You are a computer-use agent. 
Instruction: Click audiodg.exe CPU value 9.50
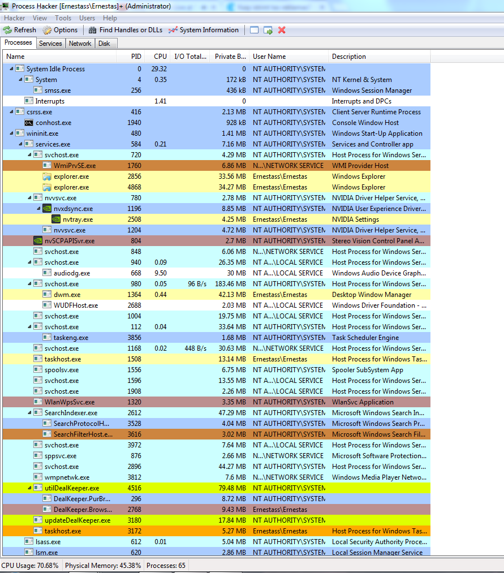pos(161,273)
